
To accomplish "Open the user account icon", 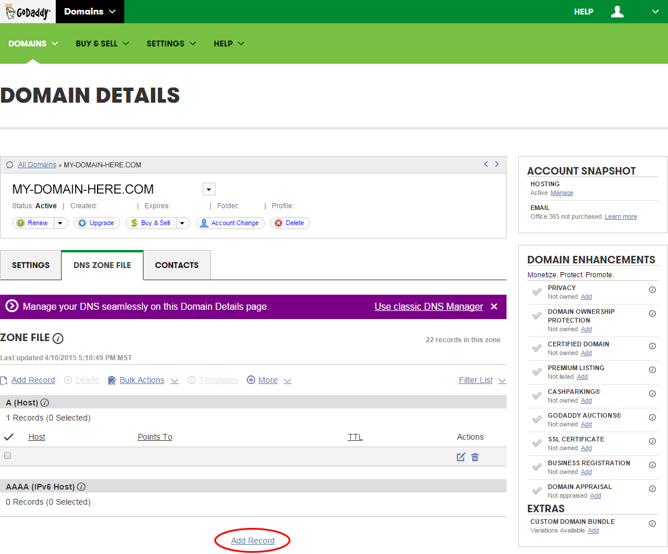I will (x=617, y=12).
